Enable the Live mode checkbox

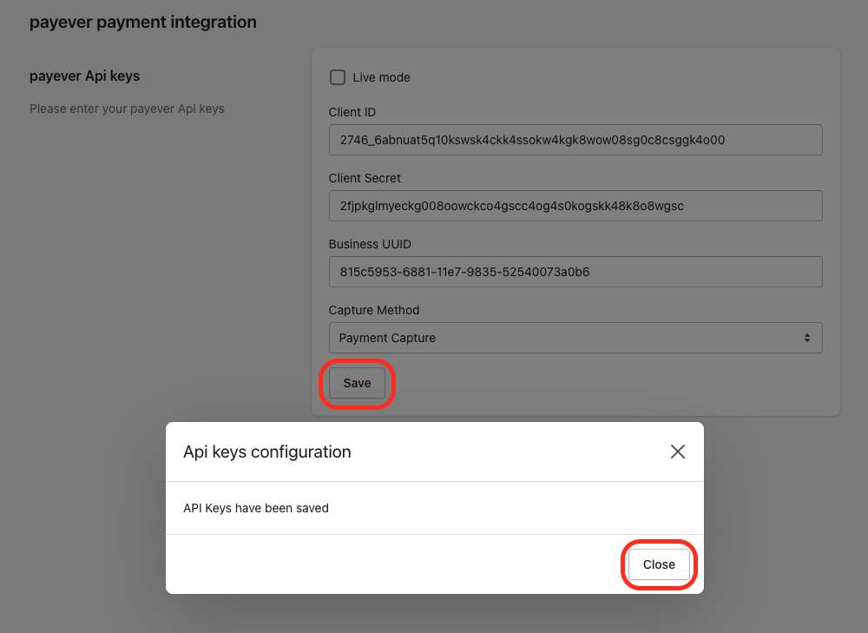pos(338,77)
